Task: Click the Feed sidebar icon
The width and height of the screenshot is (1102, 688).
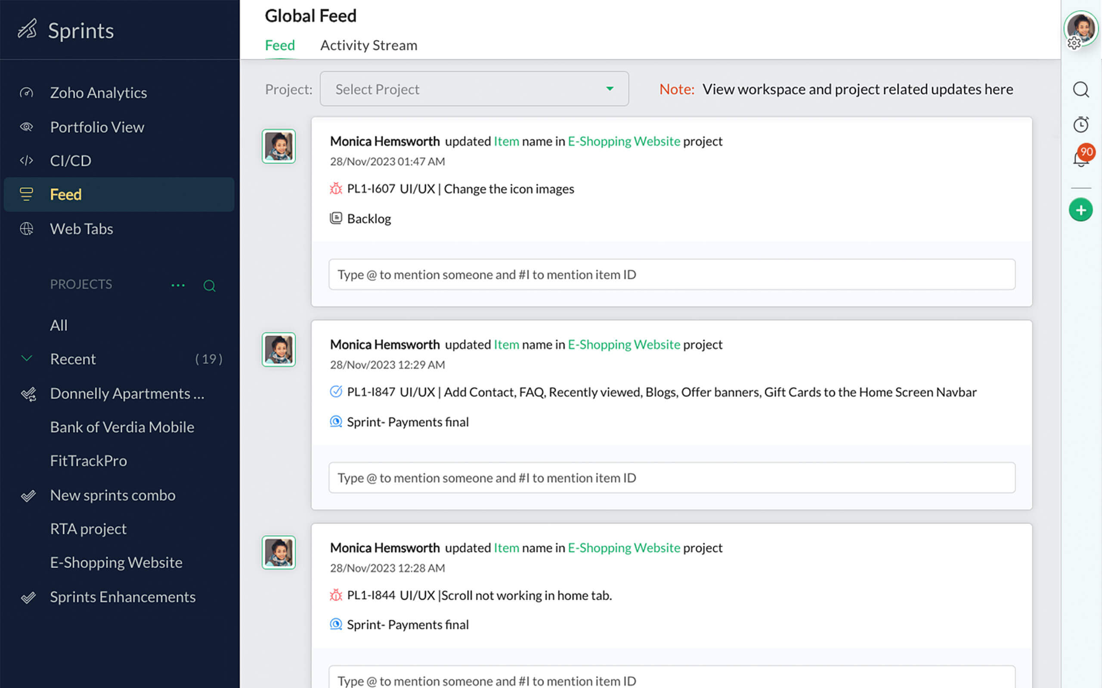Action: coord(26,194)
